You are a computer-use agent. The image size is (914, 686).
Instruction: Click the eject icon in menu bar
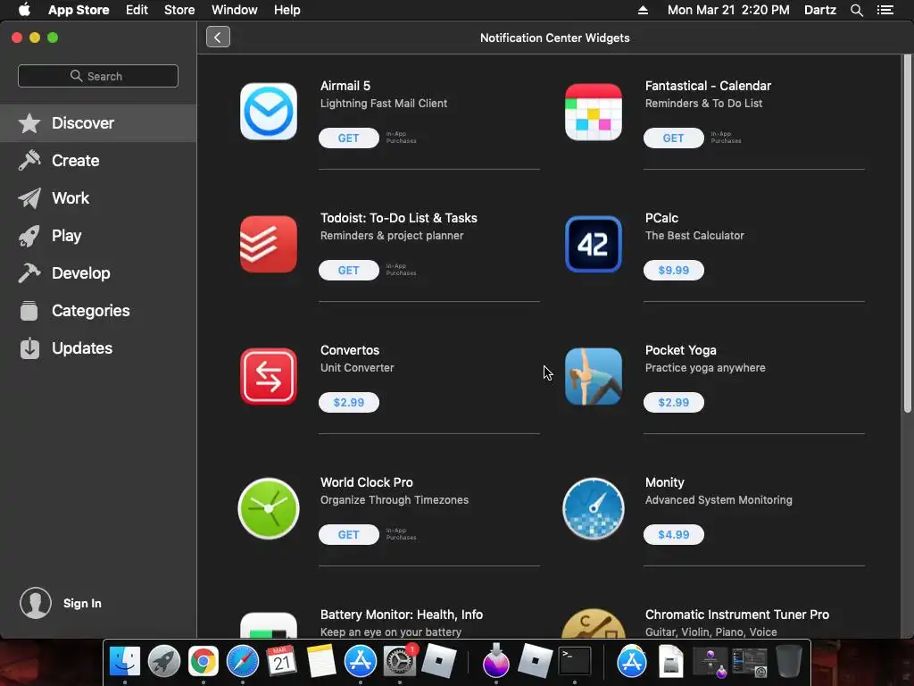click(x=643, y=10)
